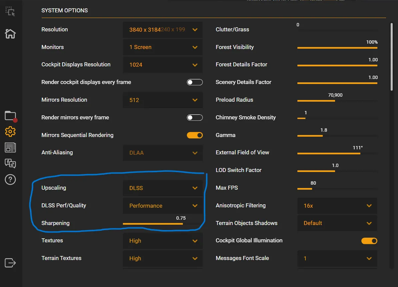Click the Cockpit Global Illumination label
Image resolution: width=398 pixels, height=287 pixels.
click(249, 241)
